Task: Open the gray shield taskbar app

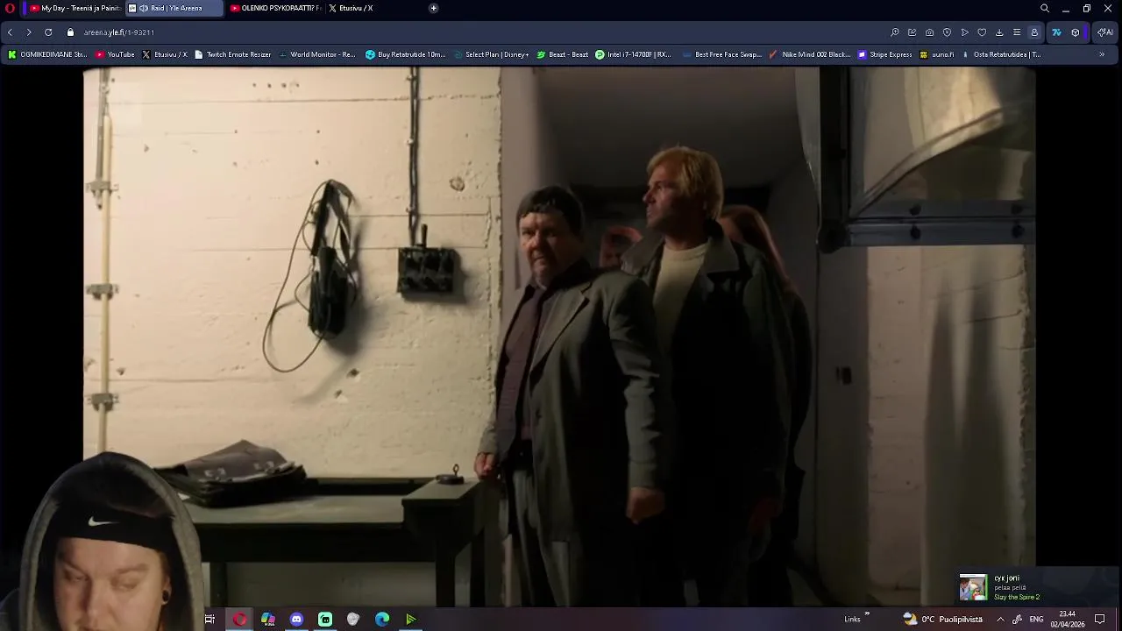Action: pyautogui.click(x=353, y=620)
